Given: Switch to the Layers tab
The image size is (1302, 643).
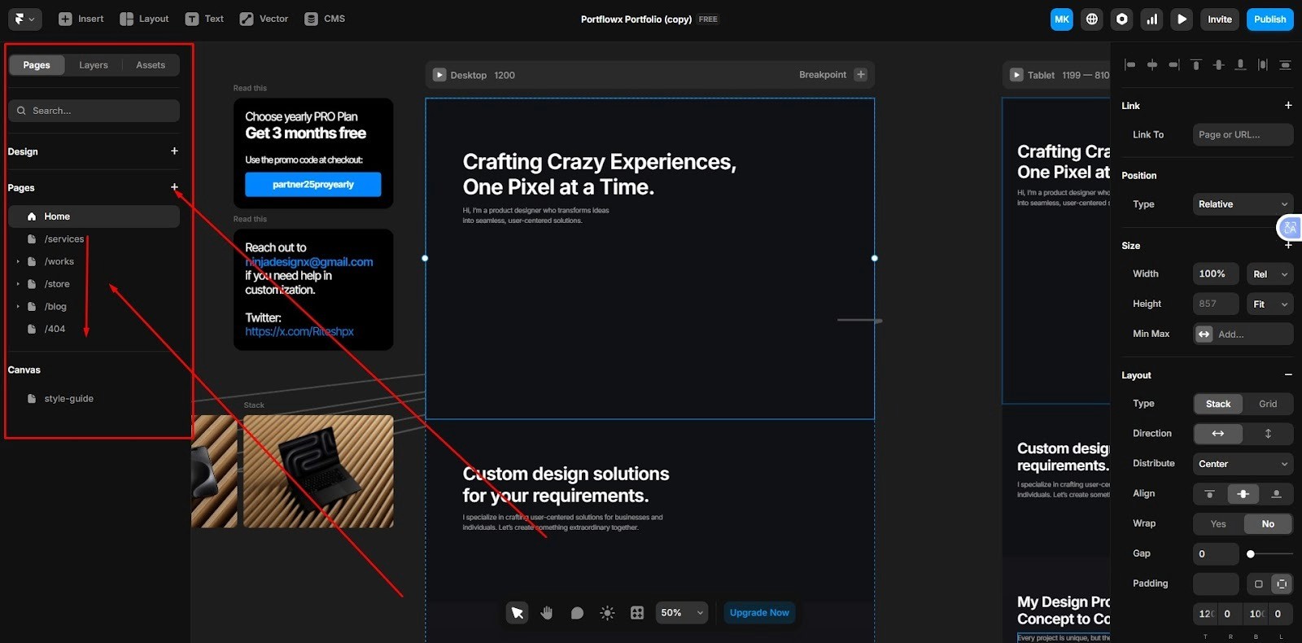Looking at the screenshot, I should [x=94, y=65].
